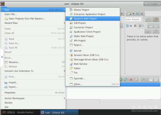Click the Import icon
This screenshot has width=161, height=115.
(x=6, y=82)
